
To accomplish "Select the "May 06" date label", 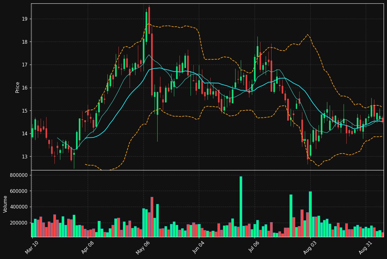I will click(143, 247).
